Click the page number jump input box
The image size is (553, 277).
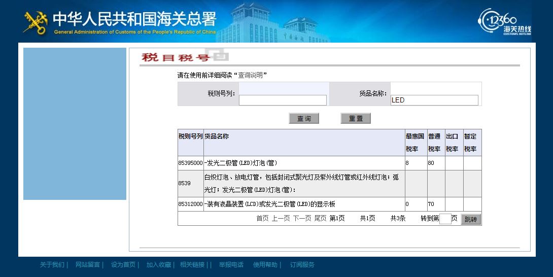point(445,219)
